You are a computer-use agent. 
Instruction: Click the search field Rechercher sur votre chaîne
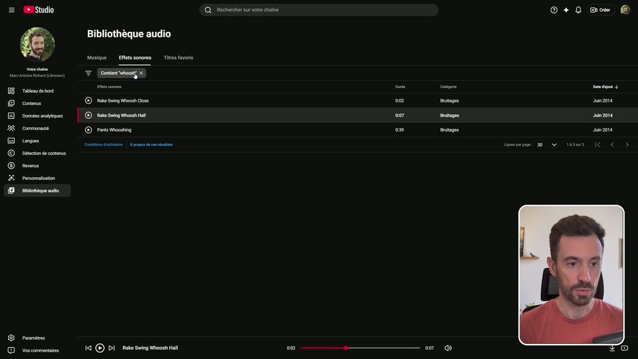coord(319,10)
